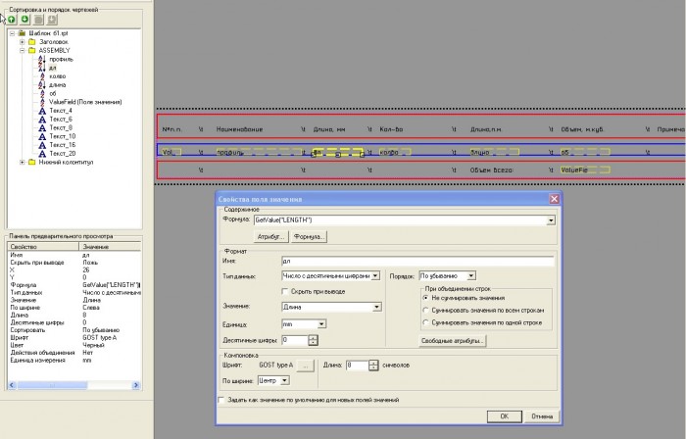Select the Наименование header text on canvas
The height and width of the screenshot is (439, 686).
click(x=239, y=129)
